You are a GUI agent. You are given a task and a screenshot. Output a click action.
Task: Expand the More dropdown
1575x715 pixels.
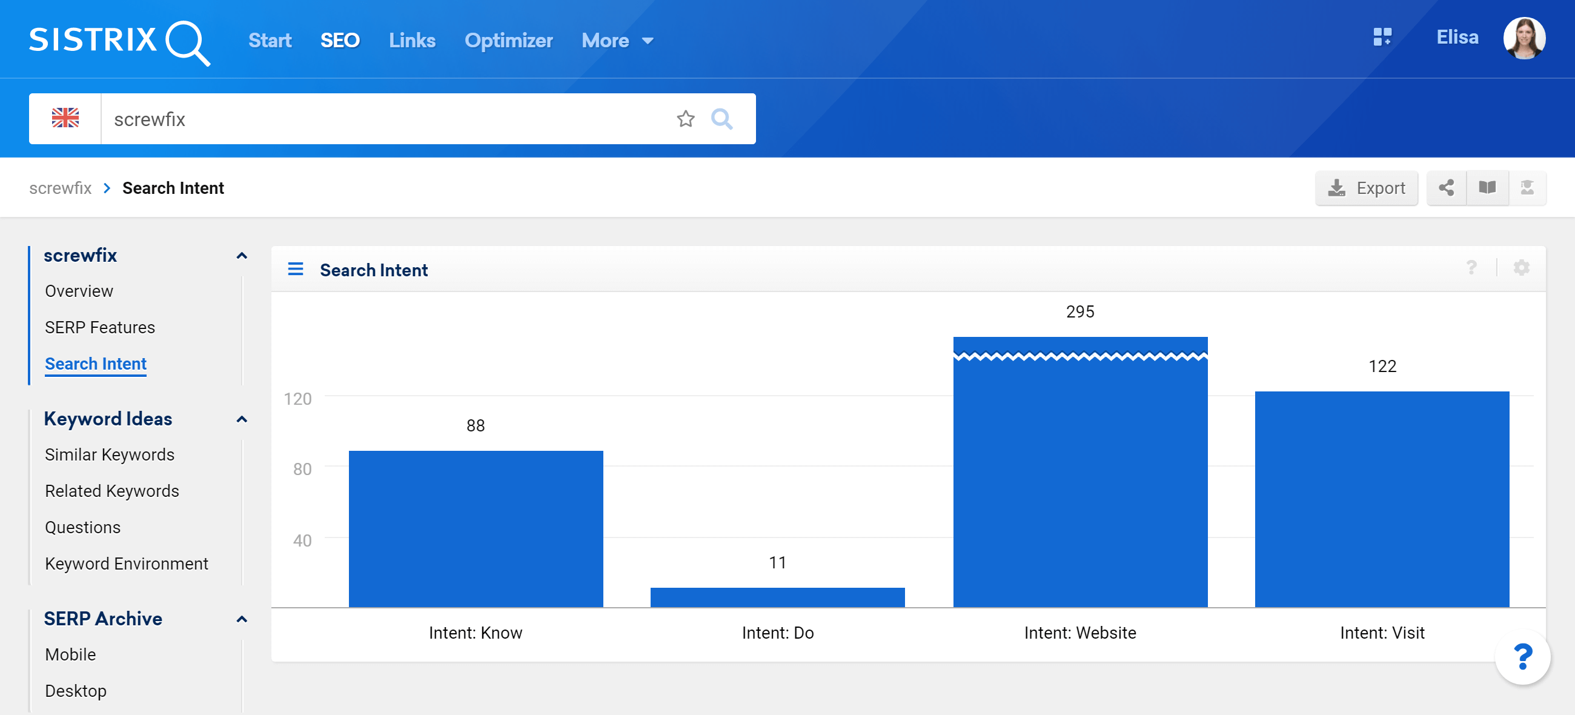click(617, 41)
